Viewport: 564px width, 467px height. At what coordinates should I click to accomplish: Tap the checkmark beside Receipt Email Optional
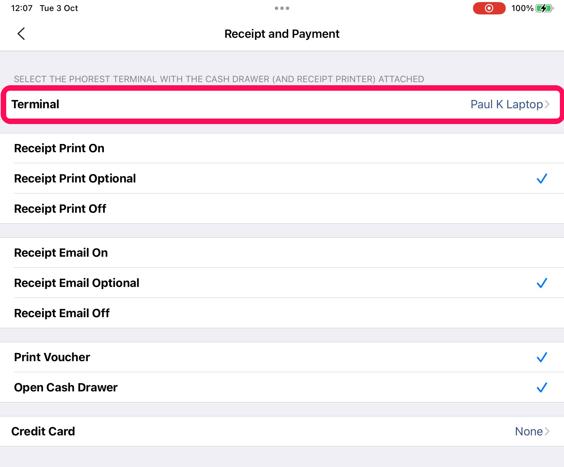pos(542,283)
